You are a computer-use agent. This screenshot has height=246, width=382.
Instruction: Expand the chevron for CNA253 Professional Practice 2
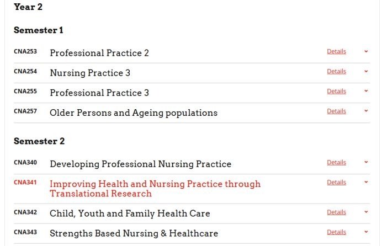(x=366, y=51)
